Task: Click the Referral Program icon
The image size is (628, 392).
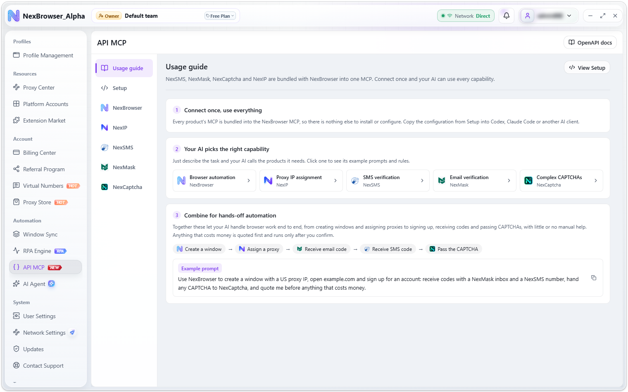Action: [17, 169]
